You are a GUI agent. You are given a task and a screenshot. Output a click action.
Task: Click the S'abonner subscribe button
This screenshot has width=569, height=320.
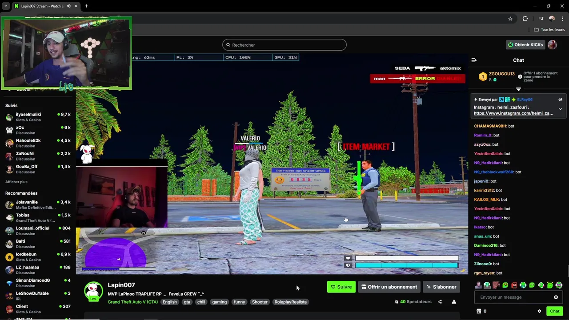[441, 287]
